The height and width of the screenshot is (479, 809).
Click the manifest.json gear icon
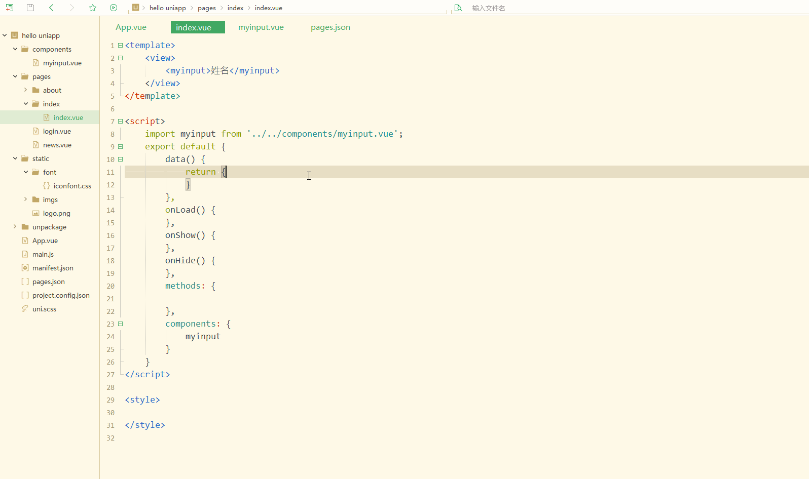point(25,268)
